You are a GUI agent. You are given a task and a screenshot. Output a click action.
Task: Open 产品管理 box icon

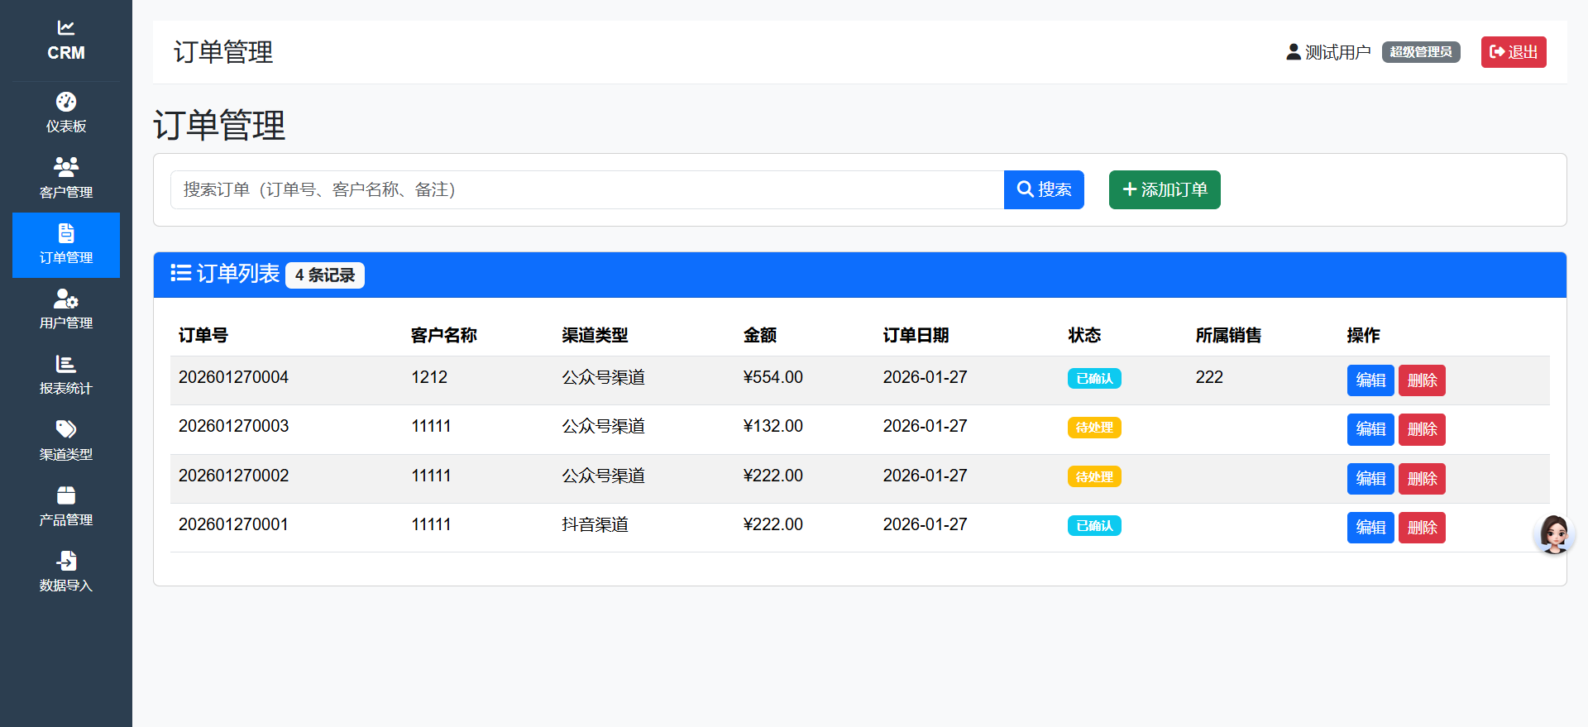click(x=66, y=496)
